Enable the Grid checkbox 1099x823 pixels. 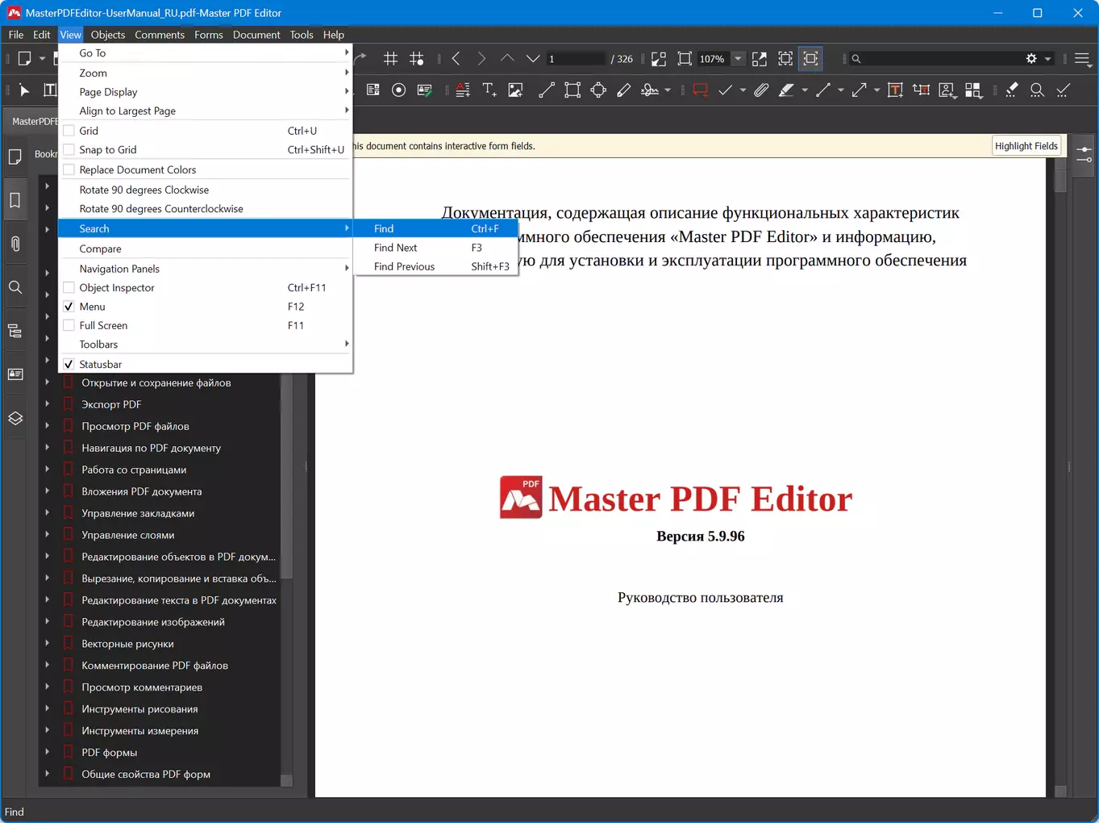pyautogui.click(x=69, y=131)
